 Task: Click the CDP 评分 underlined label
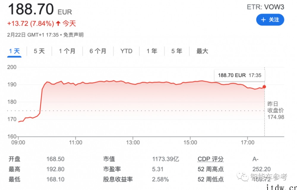point(211,159)
